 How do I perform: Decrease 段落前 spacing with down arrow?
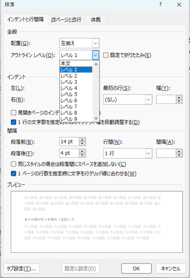click(82, 144)
